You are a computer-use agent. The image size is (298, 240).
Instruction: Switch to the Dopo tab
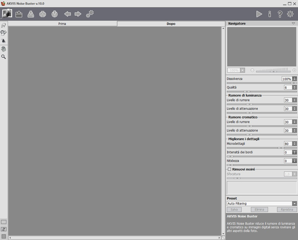(x=171, y=24)
